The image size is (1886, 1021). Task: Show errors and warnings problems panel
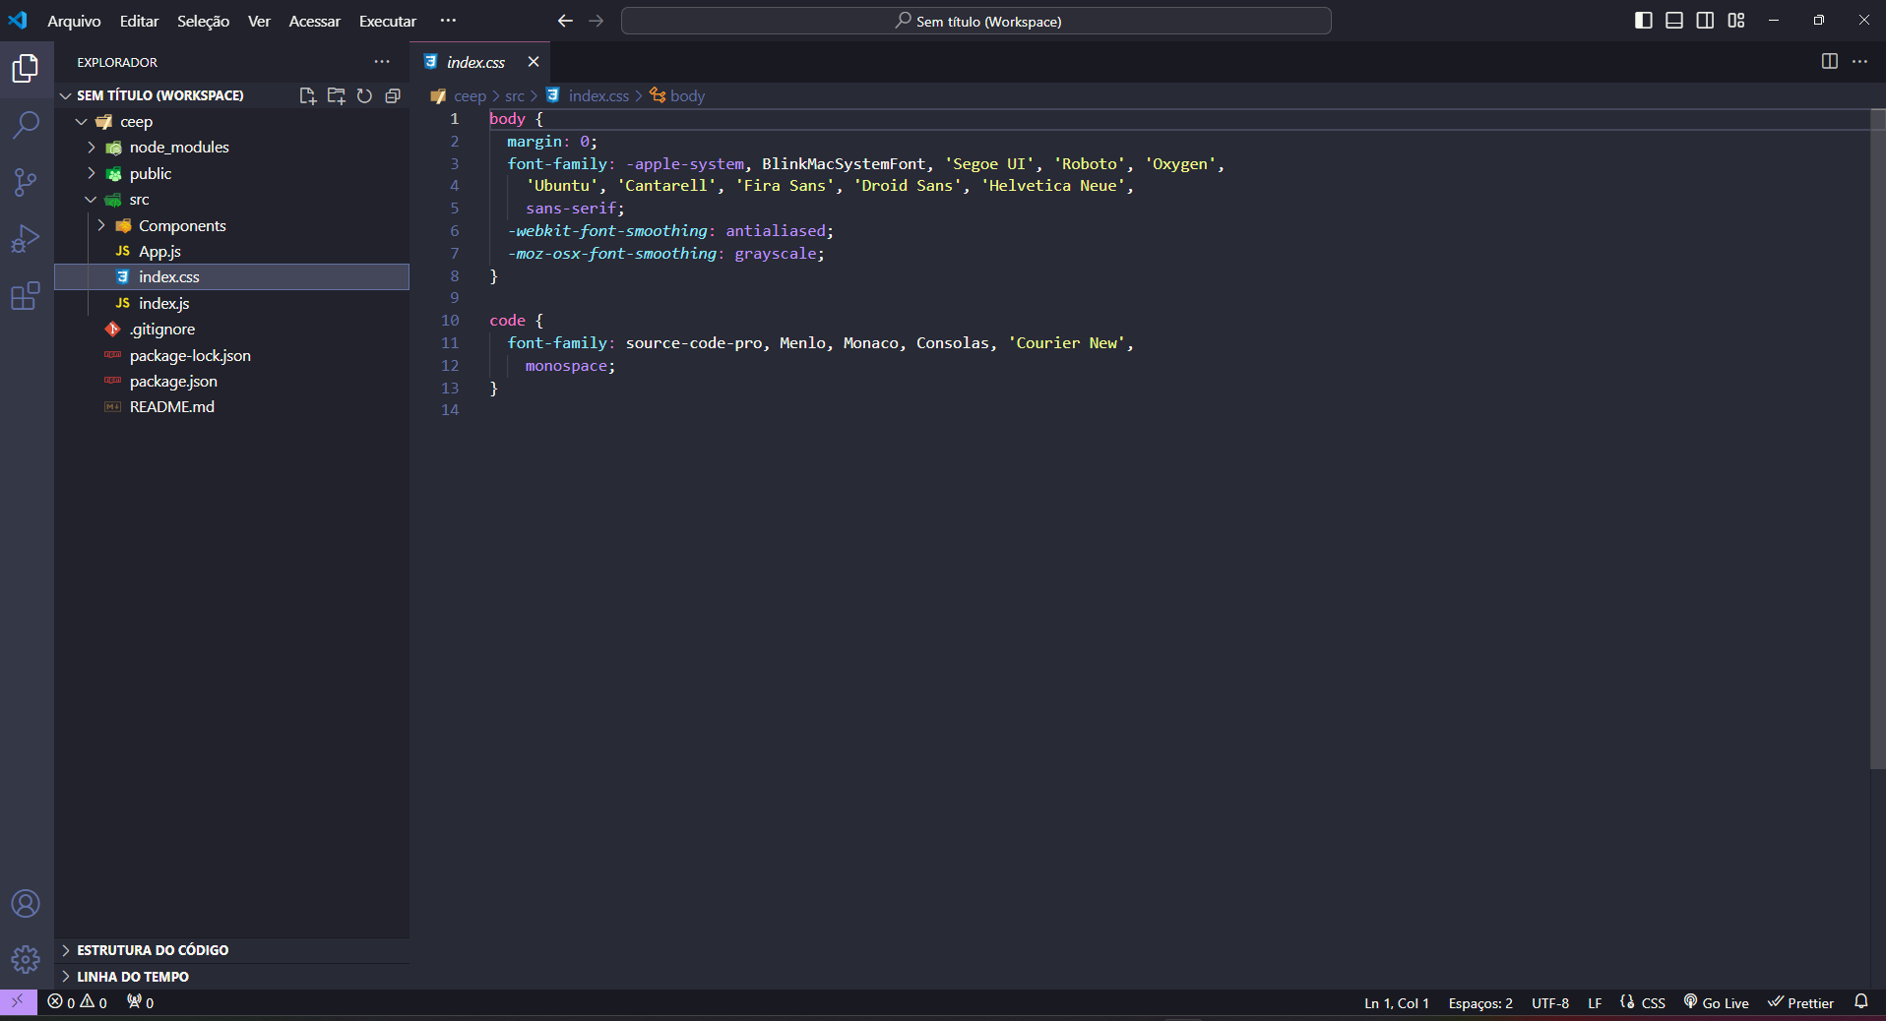click(x=78, y=1002)
